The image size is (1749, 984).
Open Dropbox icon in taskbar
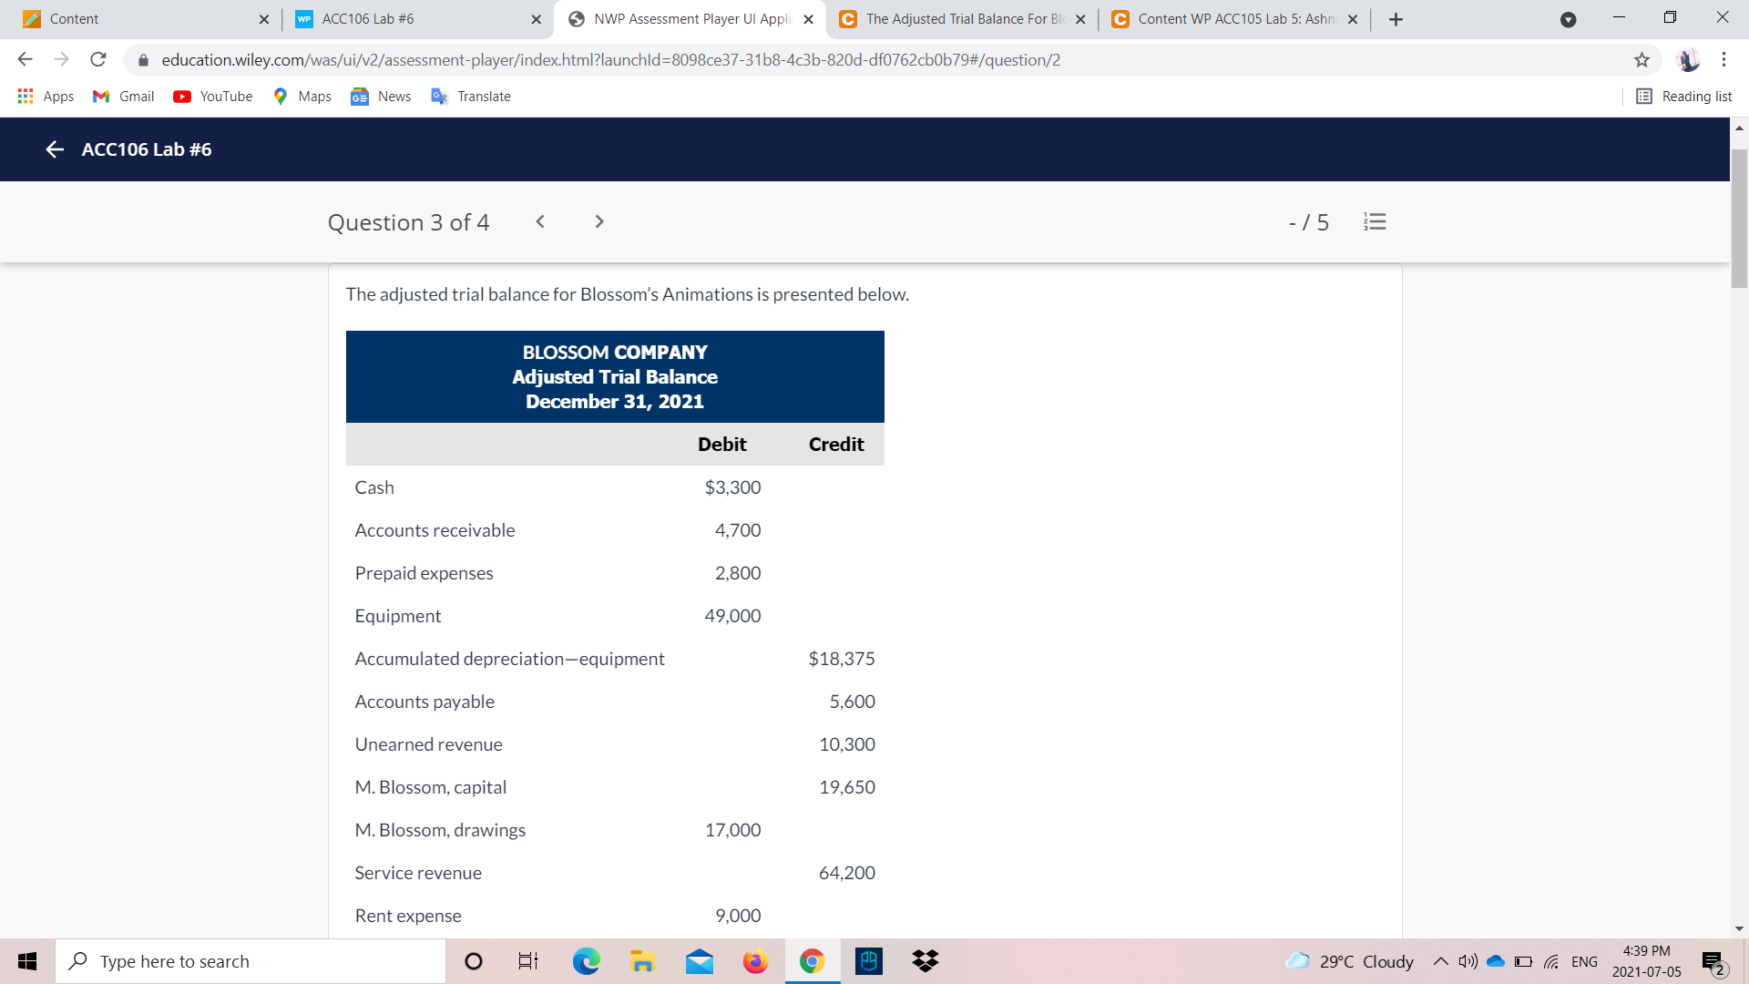pos(925,961)
